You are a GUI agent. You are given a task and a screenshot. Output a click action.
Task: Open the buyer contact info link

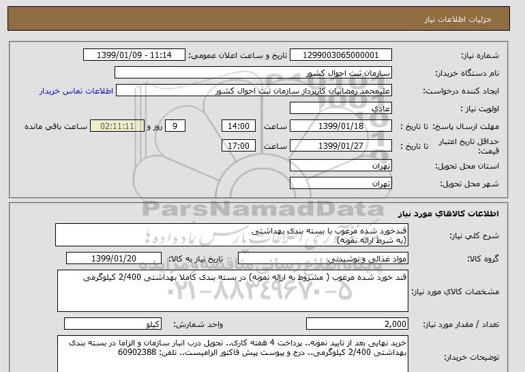76,91
